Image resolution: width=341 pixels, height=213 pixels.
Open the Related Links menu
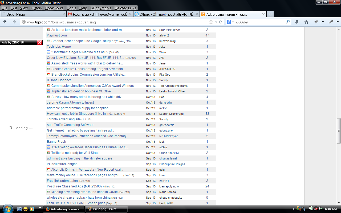tap(125, 8)
